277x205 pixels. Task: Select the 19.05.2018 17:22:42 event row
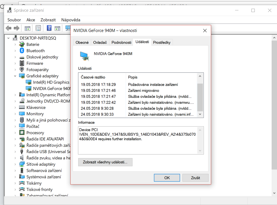pos(138,102)
